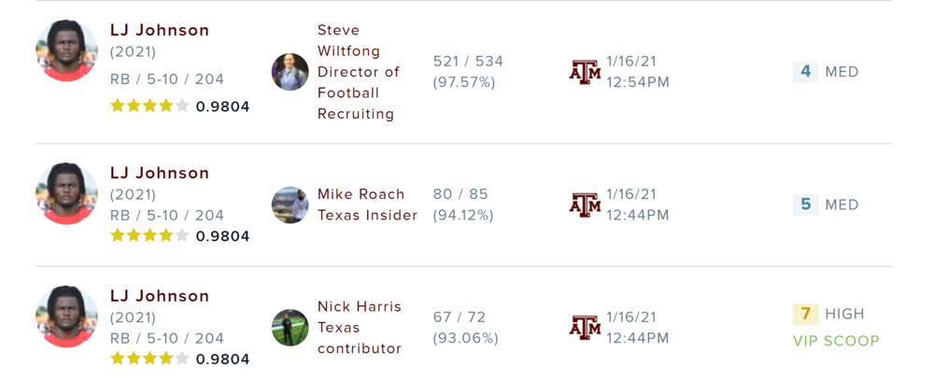Click star rating in the first LJ Johnson row
934x380 pixels.
[x=149, y=106]
